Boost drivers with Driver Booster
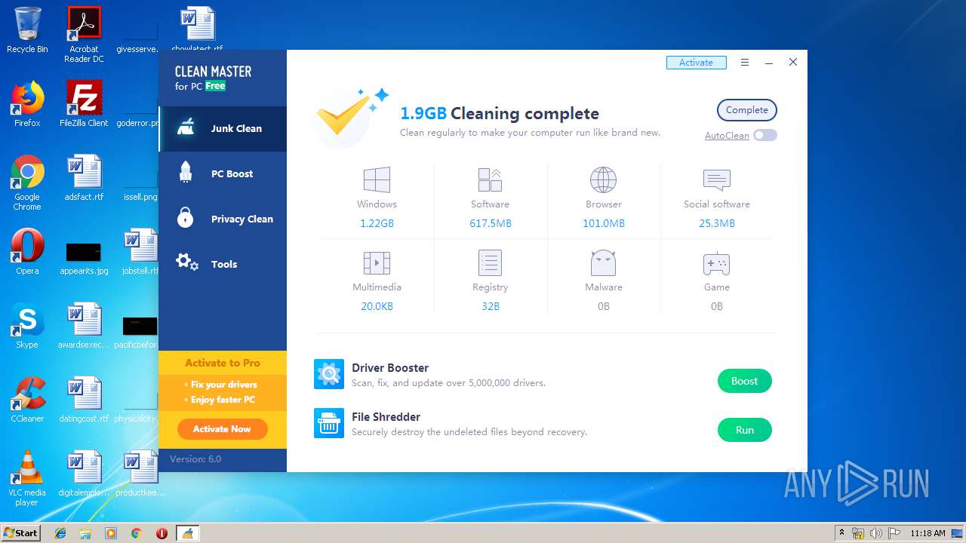The height and width of the screenshot is (543, 966). point(744,381)
